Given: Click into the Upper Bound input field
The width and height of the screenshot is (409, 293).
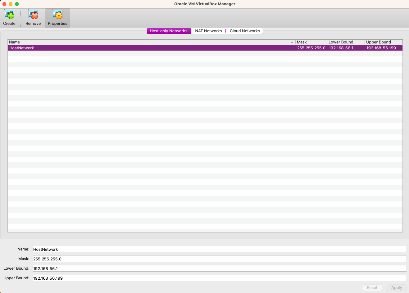Looking at the screenshot, I should 220,278.
